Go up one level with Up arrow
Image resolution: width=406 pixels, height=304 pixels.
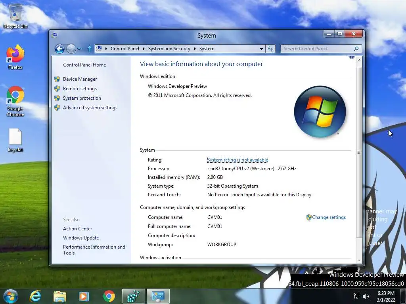point(89,49)
